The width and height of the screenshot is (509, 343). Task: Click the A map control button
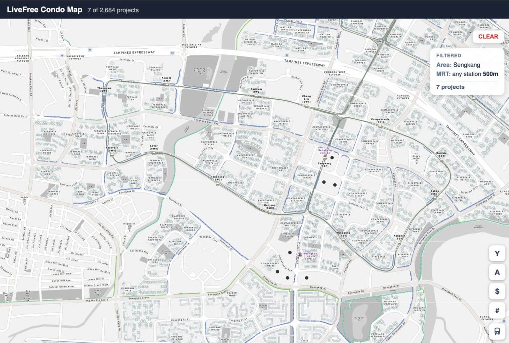point(497,272)
